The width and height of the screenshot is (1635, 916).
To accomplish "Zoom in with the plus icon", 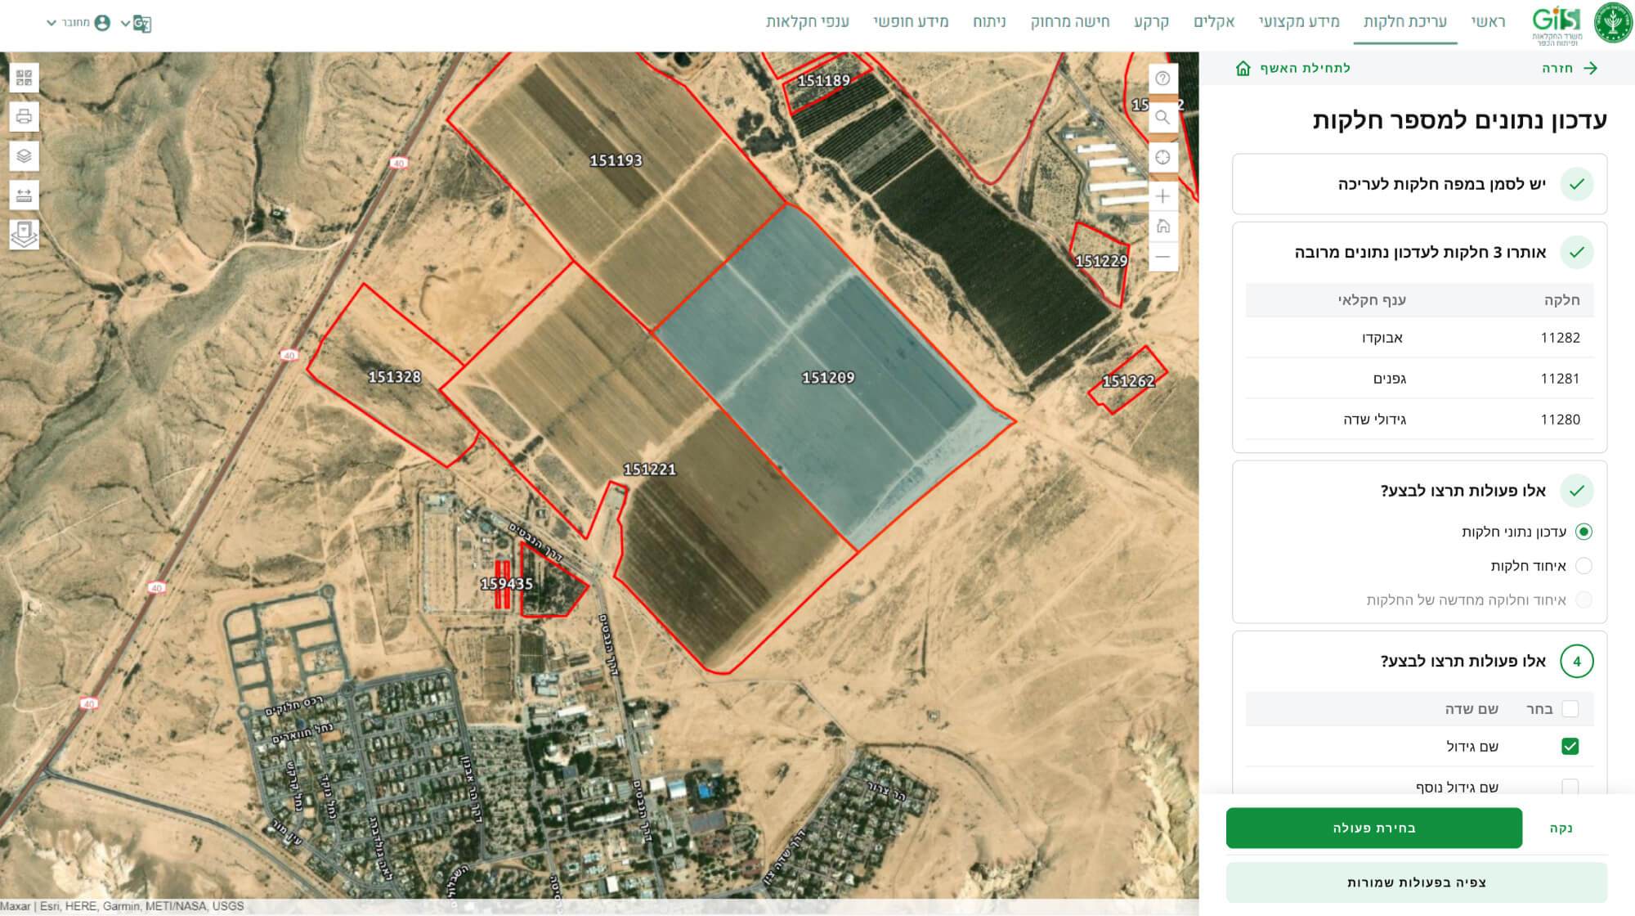I will coord(1162,196).
